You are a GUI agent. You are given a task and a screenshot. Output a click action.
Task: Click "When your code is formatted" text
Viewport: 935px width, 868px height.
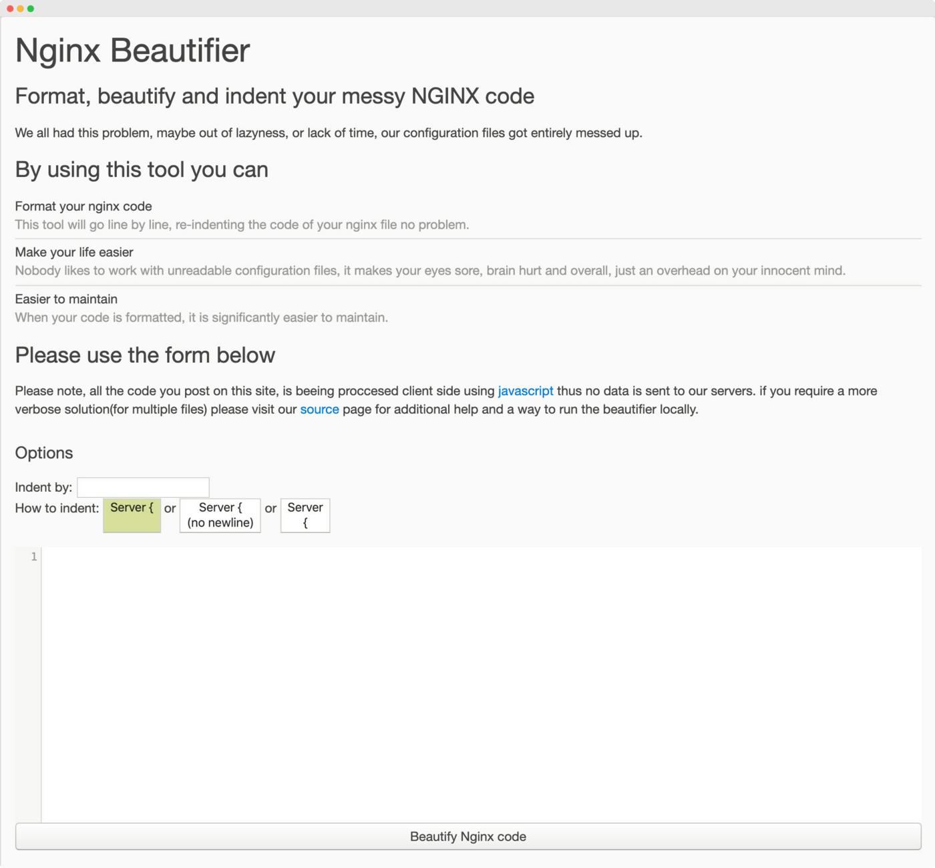click(x=201, y=317)
